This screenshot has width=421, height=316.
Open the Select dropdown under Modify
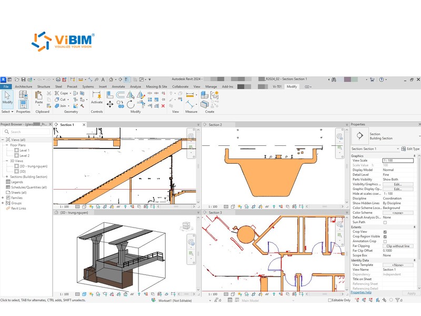tap(7, 112)
